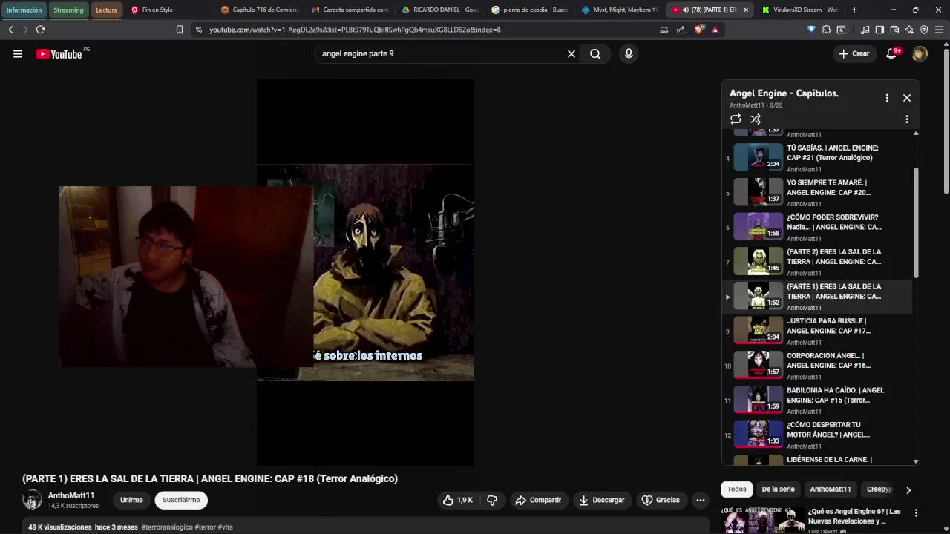This screenshot has height=534, width=950.
Task: Like the video with thumbs up
Action: pyautogui.click(x=456, y=500)
